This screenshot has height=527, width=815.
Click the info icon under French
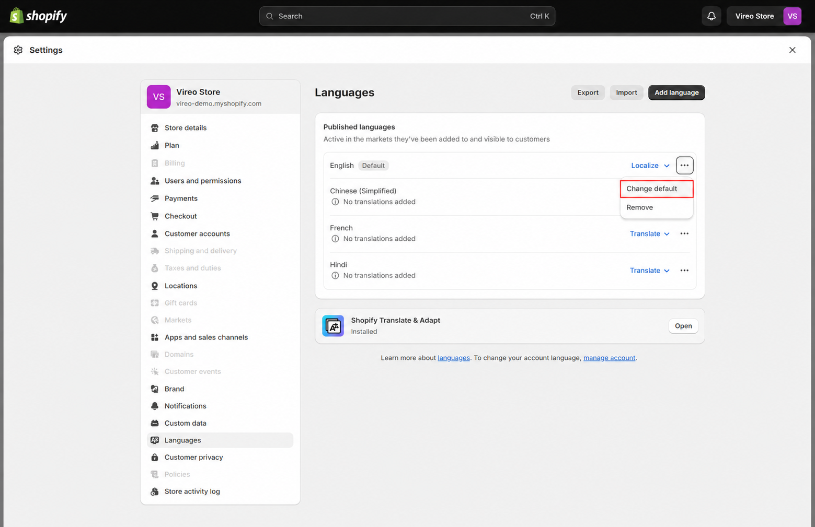pos(335,239)
